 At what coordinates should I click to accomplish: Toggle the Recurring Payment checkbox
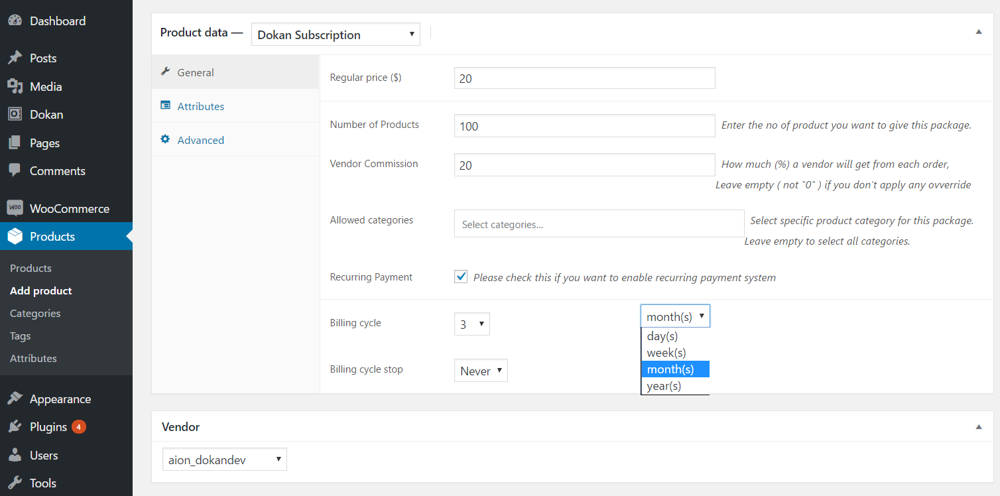[x=461, y=277]
